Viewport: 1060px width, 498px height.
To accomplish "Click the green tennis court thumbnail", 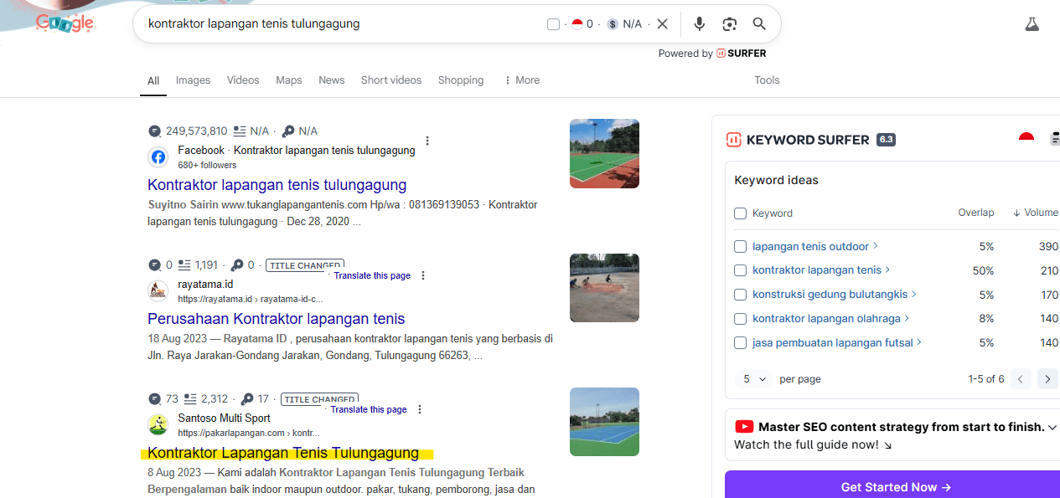I will click(604, 153).
